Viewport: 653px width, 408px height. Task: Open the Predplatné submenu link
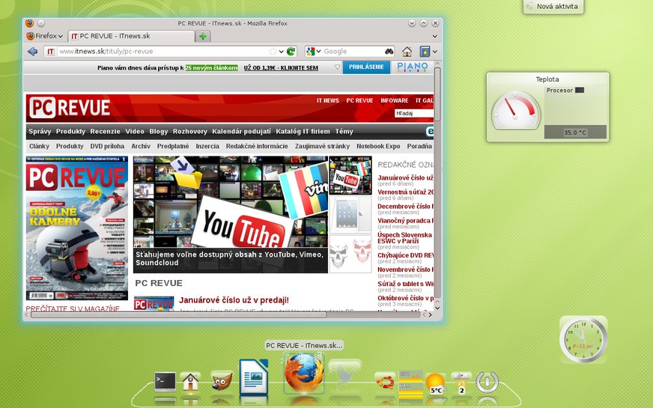pyautogui.click(x=173, y=146)
